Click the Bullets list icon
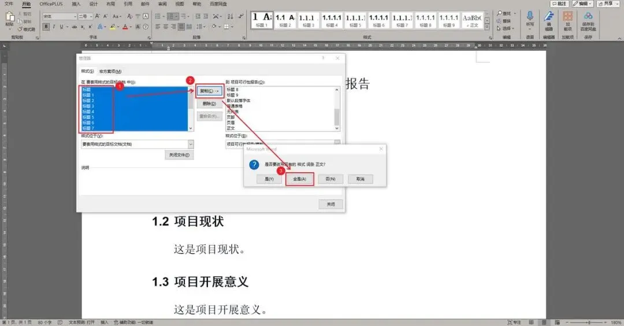Viewport: 624px width, 326px height. (x=158, y=16)
